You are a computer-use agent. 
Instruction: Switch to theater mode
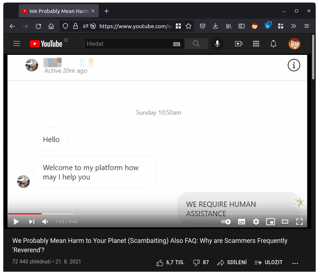(285, 222)
